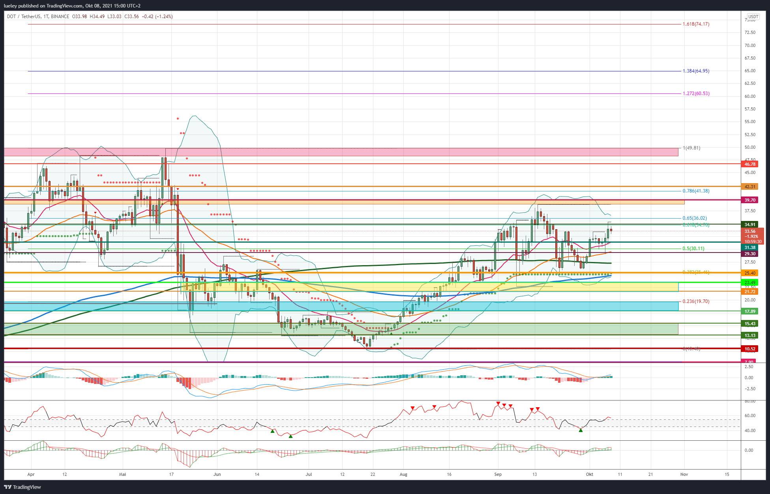This screenshot has width=770, height=494.
Task: Select the 1(49.81) Fibonacci label
Action: tap(691, 148)
